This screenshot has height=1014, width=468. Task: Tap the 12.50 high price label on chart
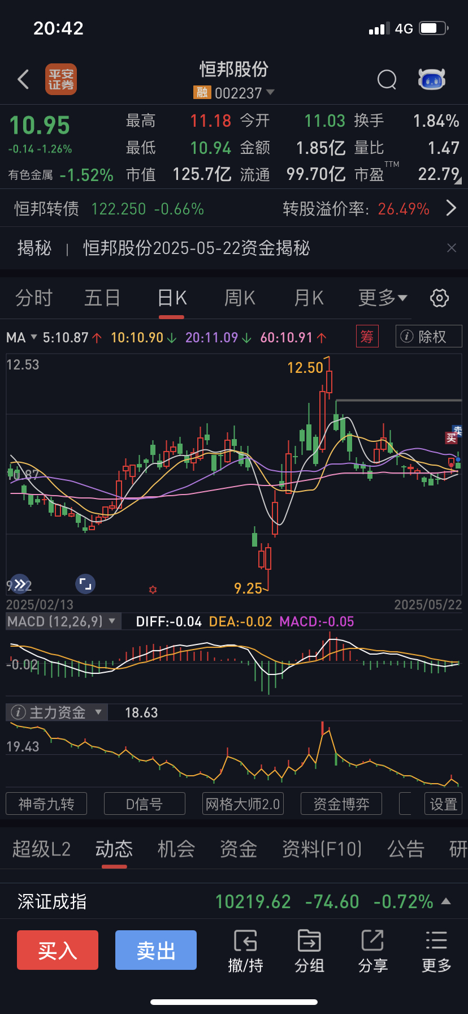coord(305,368)
